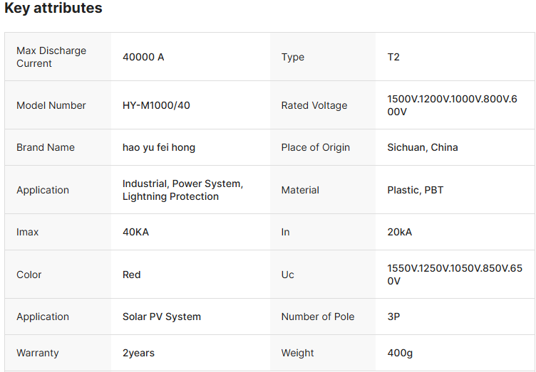
Task: Select the brand value "hao yu fei hong"
Action: click(159, 147)
